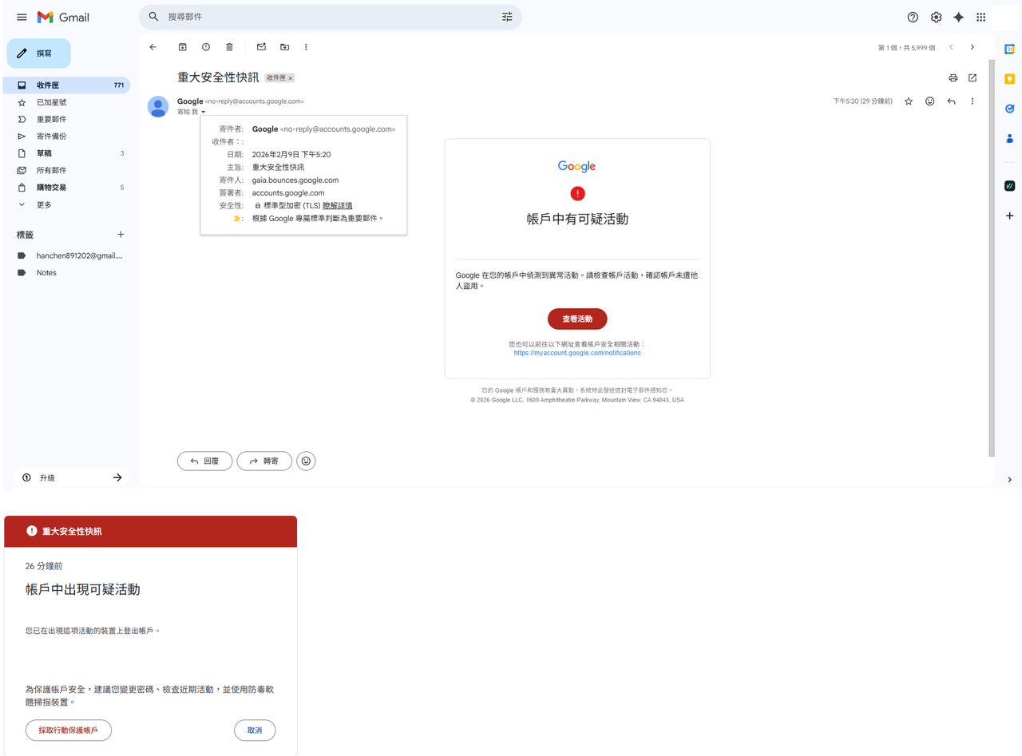This screenshot has height=756, width=1022.
Task: Open Google Keep side panel
Action: pyautogui.click(x=1009, y=79)
